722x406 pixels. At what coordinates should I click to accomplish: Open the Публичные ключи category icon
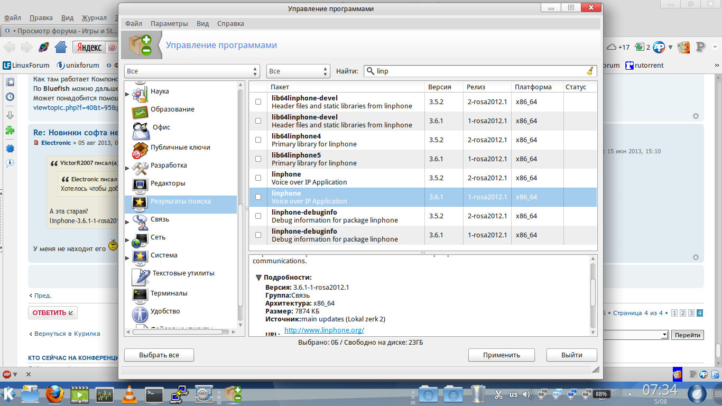pos(140,149)
